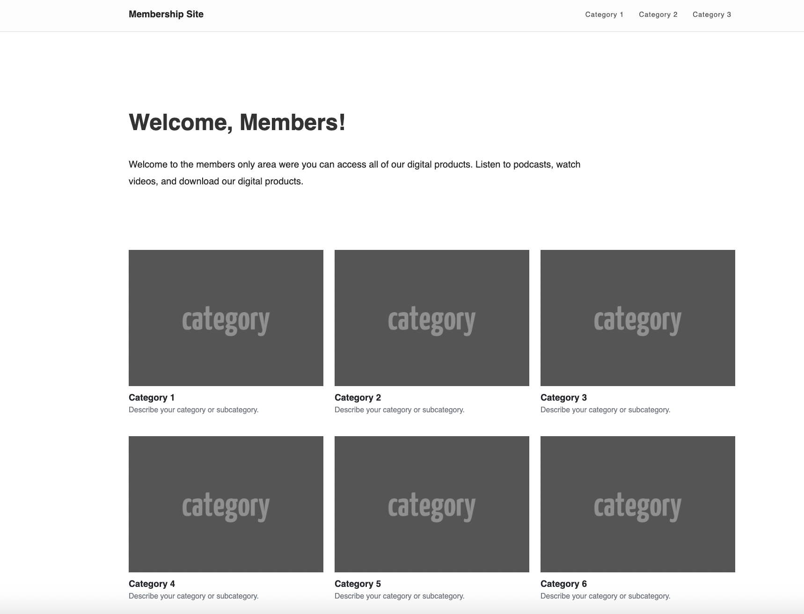Screen dimensions: 804x614
Task: Click the Category 4 description text
Action: (x=194, y=596)
